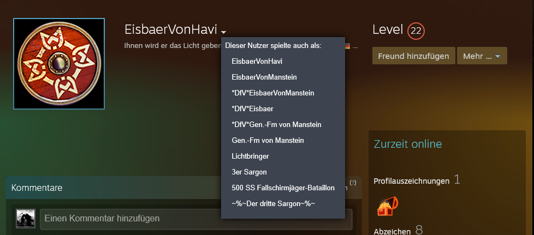Open the Mehr ... dropdown menu
The image size is (534, 235).
pos(482,56)
